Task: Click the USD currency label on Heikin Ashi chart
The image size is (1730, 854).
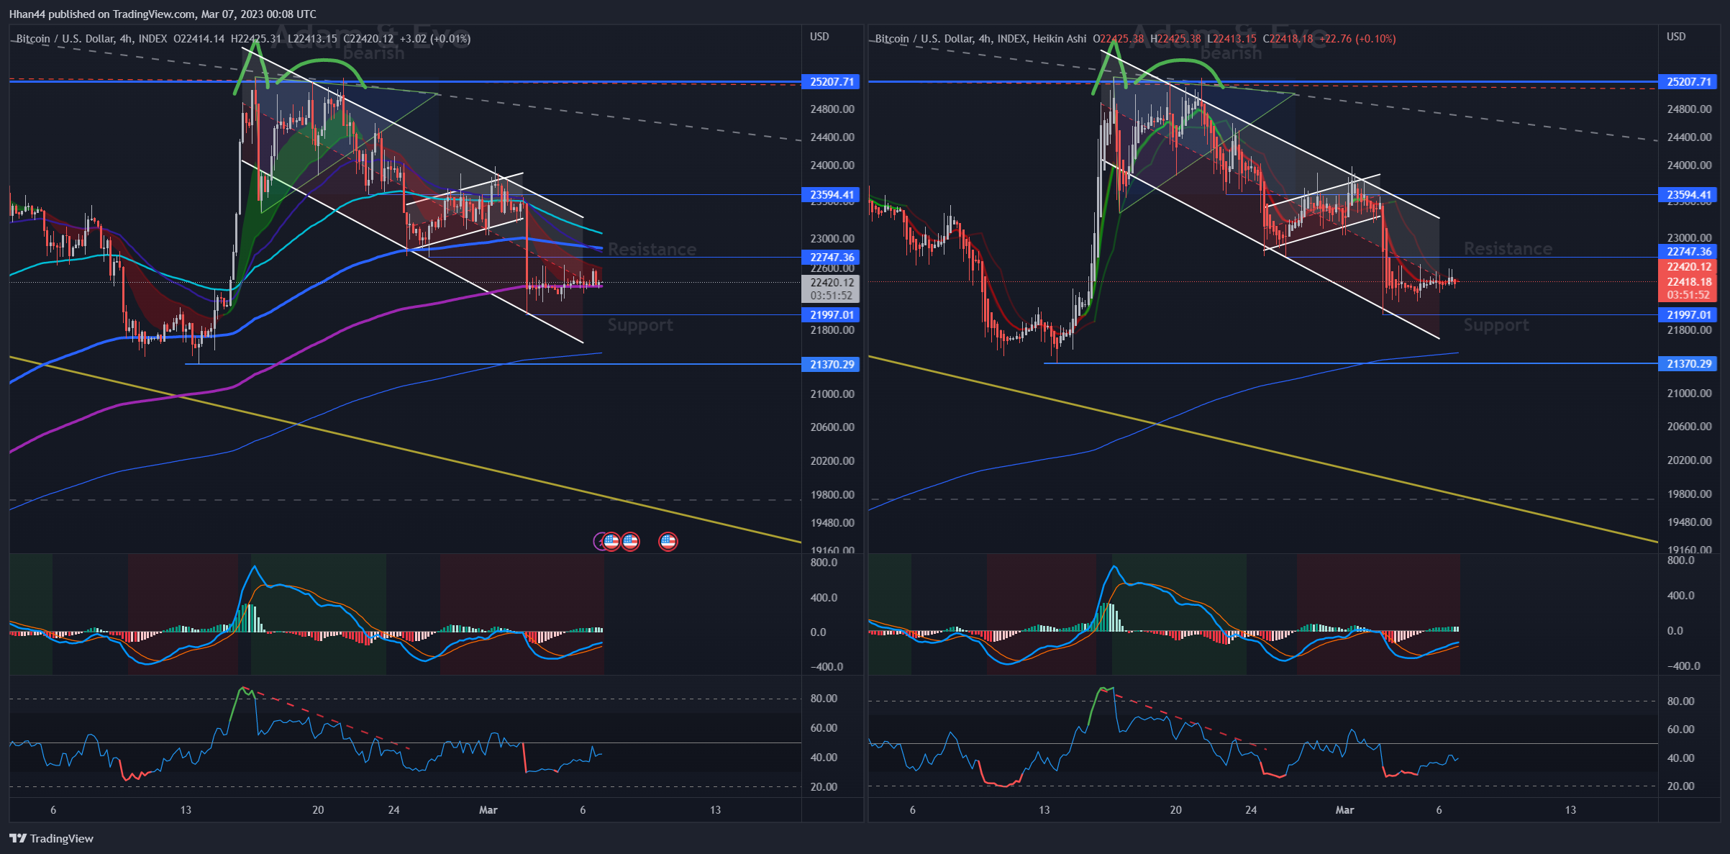Action: (1676, 36)
